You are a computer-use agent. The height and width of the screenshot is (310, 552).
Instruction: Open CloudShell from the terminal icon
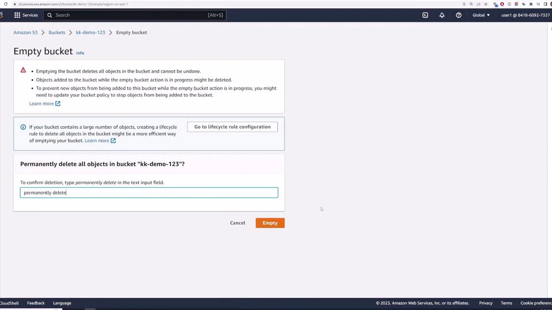425,15
